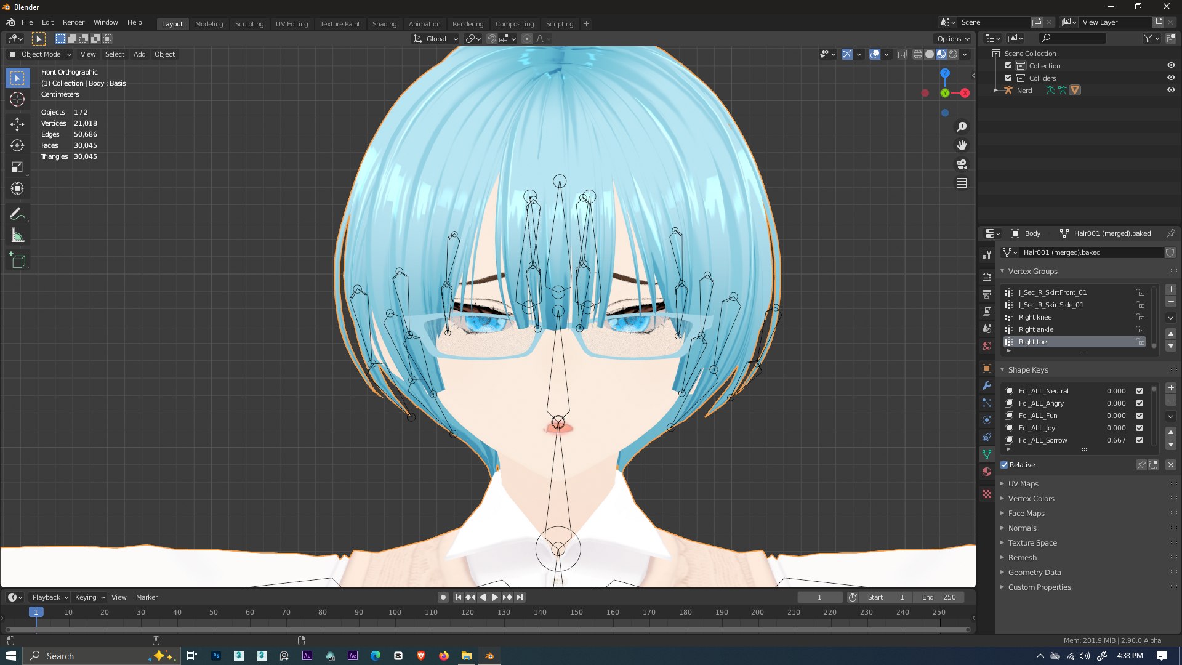Viewport: 1182px width, 665px height.
Task: Open the Object properties tab
Action: [x=987, y=368]
